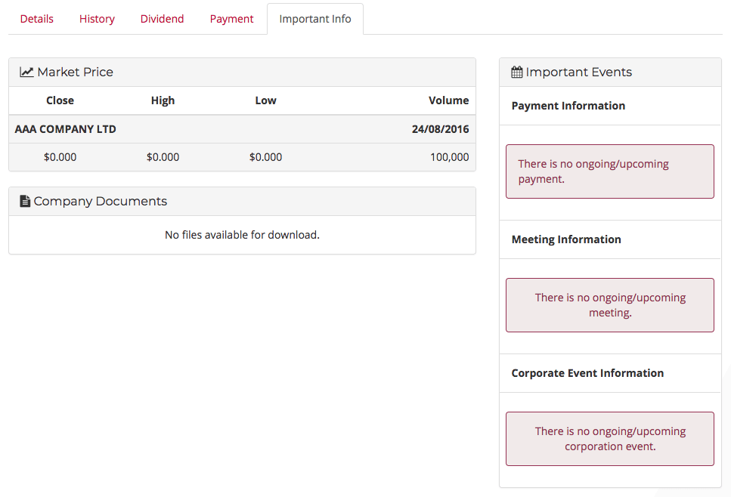Go to the Payment tab
731x497 pixels.
(231, 18)
